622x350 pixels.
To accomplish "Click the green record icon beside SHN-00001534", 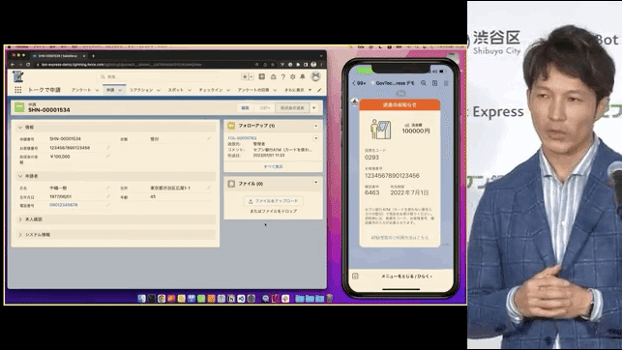I will (x=19, y=107).
